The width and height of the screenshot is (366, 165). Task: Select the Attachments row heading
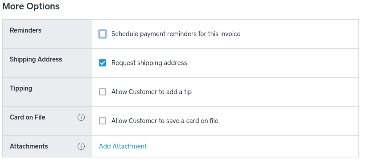point(29,146)
